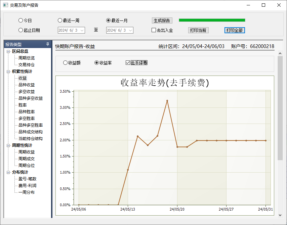Collapse the 分布统计 tree node
This screenshot has width=287, height=225.
8,172
